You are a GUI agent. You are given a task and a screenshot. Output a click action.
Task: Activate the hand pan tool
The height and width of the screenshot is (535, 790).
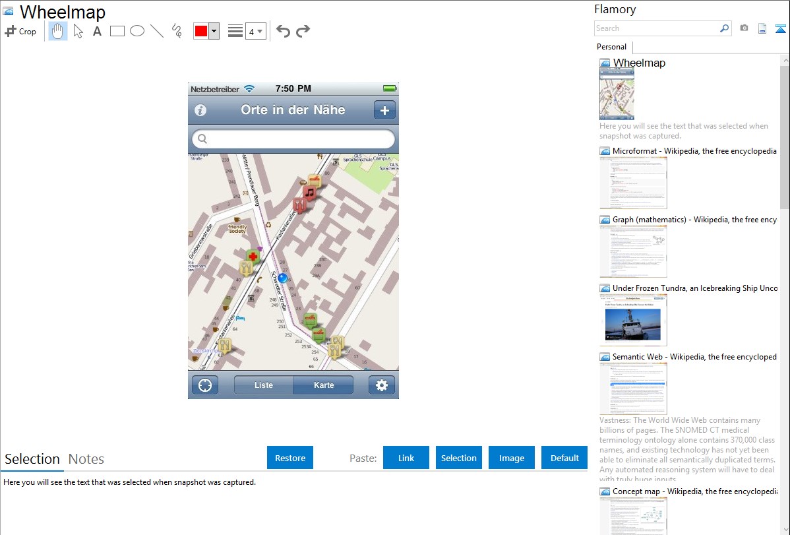[x=57, y=31]
